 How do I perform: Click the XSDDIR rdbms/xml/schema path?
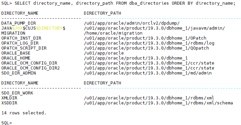158,103
